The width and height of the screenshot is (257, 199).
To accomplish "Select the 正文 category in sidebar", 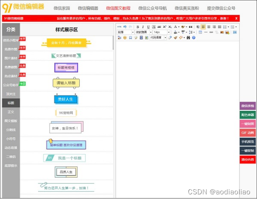I will tap(11, 112).
